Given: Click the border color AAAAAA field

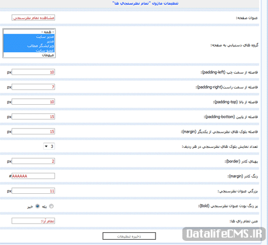Looking at the screenshot, I should [33, 176].
